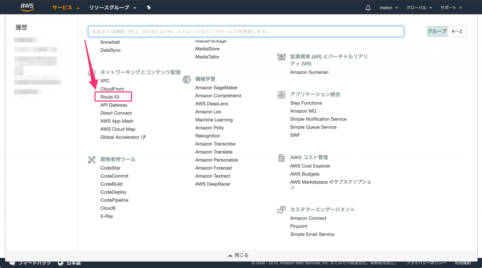Collapse the panel with 閉じる
The height and width of the screenshot is (268, 482).
point(239,255)
